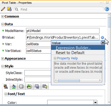Image resolution: width=111 pixels, height=106 pixels.
Task: Click the green indicator beside Var
Action: 3,44
